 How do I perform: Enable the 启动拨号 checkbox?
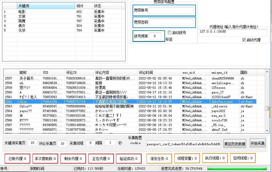[170, 33]
